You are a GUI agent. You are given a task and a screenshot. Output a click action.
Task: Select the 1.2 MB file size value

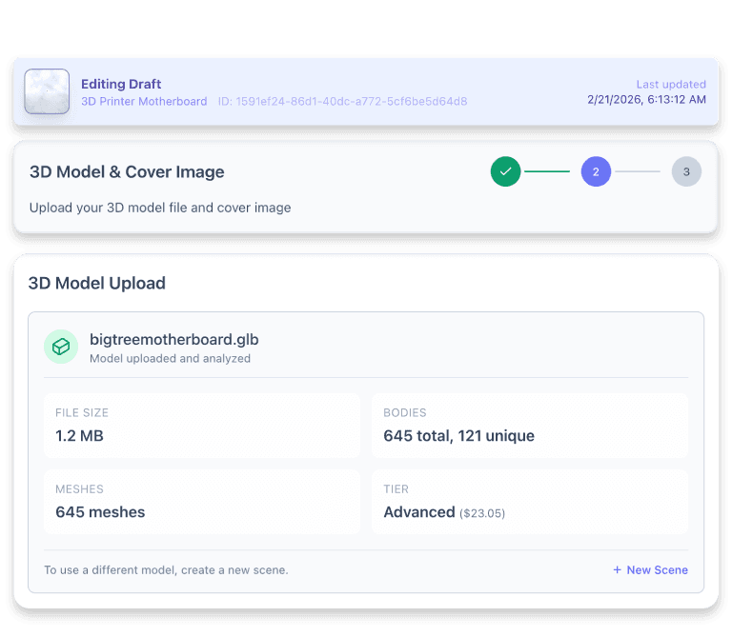(79, 435)
